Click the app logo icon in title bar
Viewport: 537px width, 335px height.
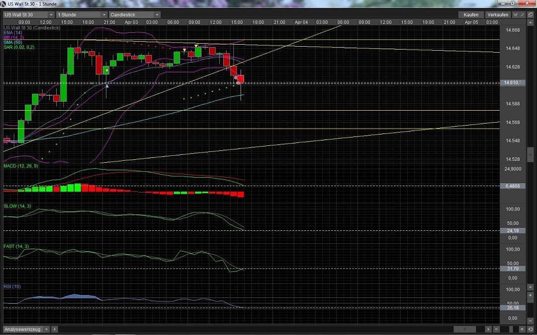[x=3, y=4]
